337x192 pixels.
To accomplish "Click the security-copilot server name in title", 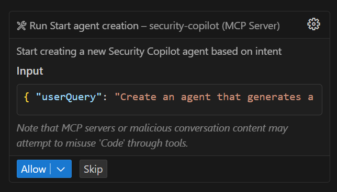I will click(184, 26).
